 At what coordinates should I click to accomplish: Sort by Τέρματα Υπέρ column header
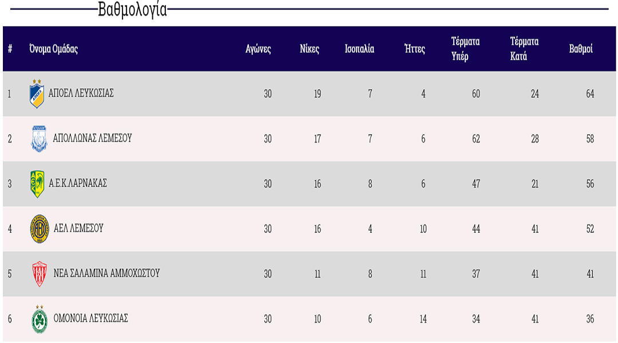465,49
